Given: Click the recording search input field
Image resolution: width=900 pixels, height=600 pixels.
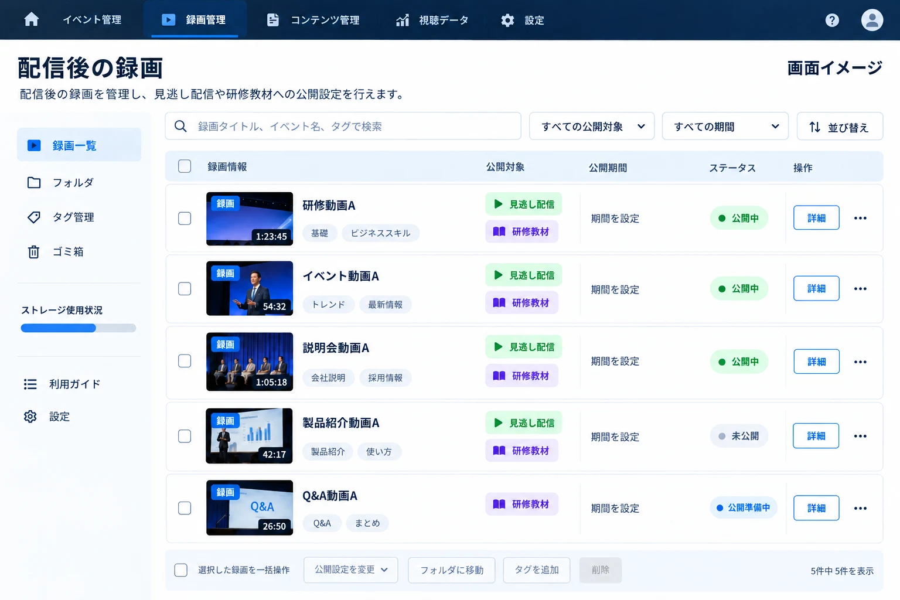Looking at the screenshot, I should pyautogui.click(x=343, y=126).
